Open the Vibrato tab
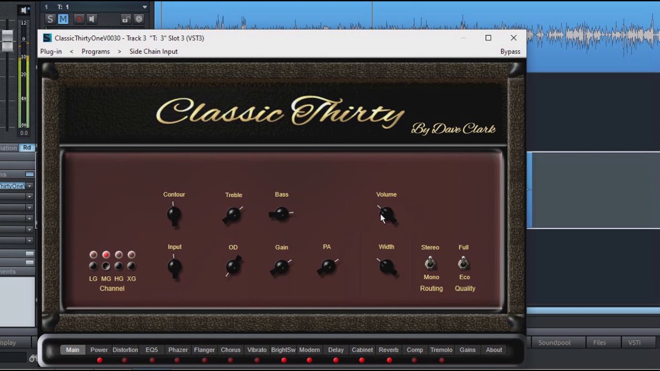 257,350
